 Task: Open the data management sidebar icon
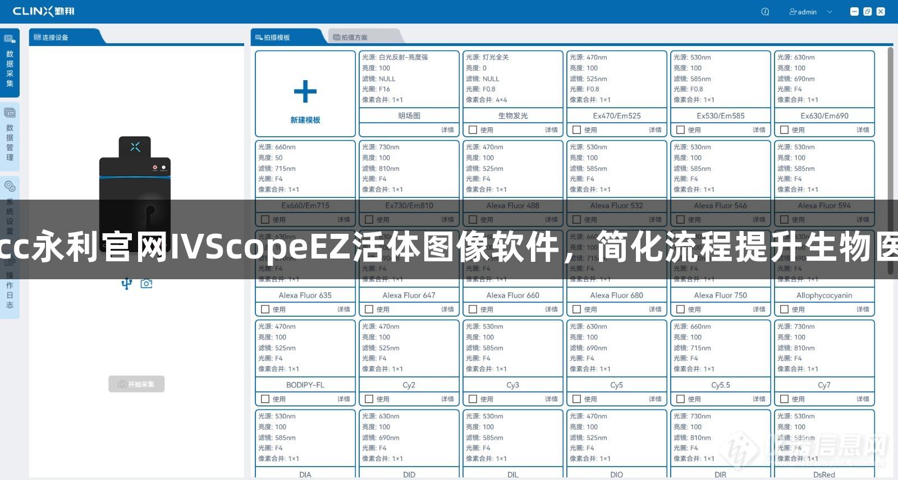click(x=10, y=113)
